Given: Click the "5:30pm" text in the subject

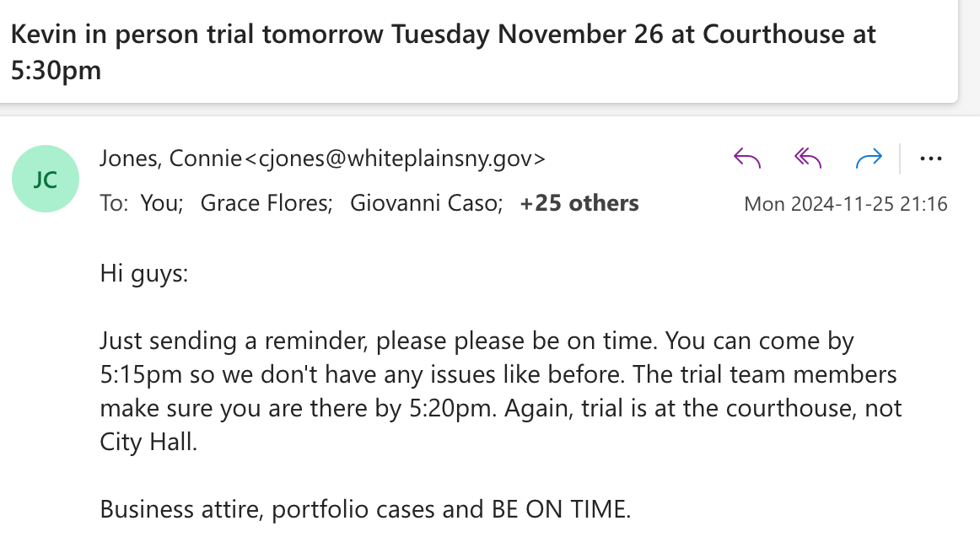Looking at the screenshot, I should click(x=56, y=69).
